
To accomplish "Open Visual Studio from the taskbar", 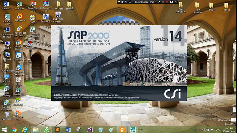I will coord(90,130).
